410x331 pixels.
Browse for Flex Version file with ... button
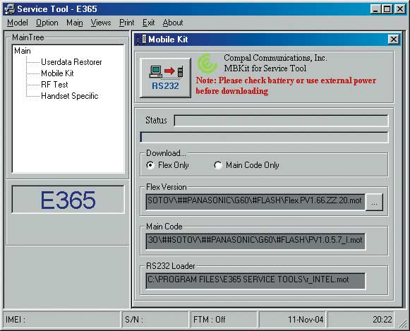click(374, 202)
